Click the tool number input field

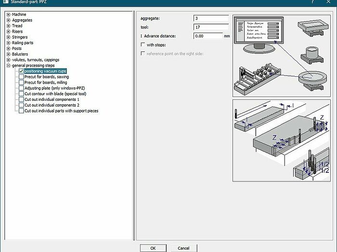[x=211, y=27]
